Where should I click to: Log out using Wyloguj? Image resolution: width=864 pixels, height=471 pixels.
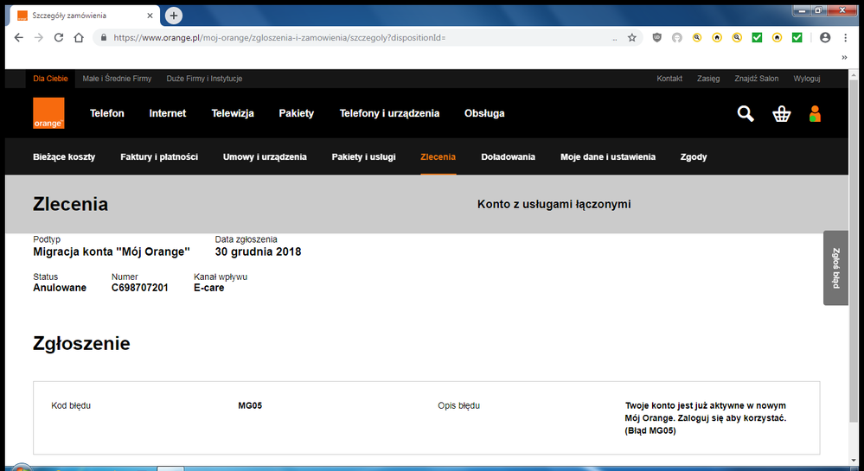(x=807, y=79)
